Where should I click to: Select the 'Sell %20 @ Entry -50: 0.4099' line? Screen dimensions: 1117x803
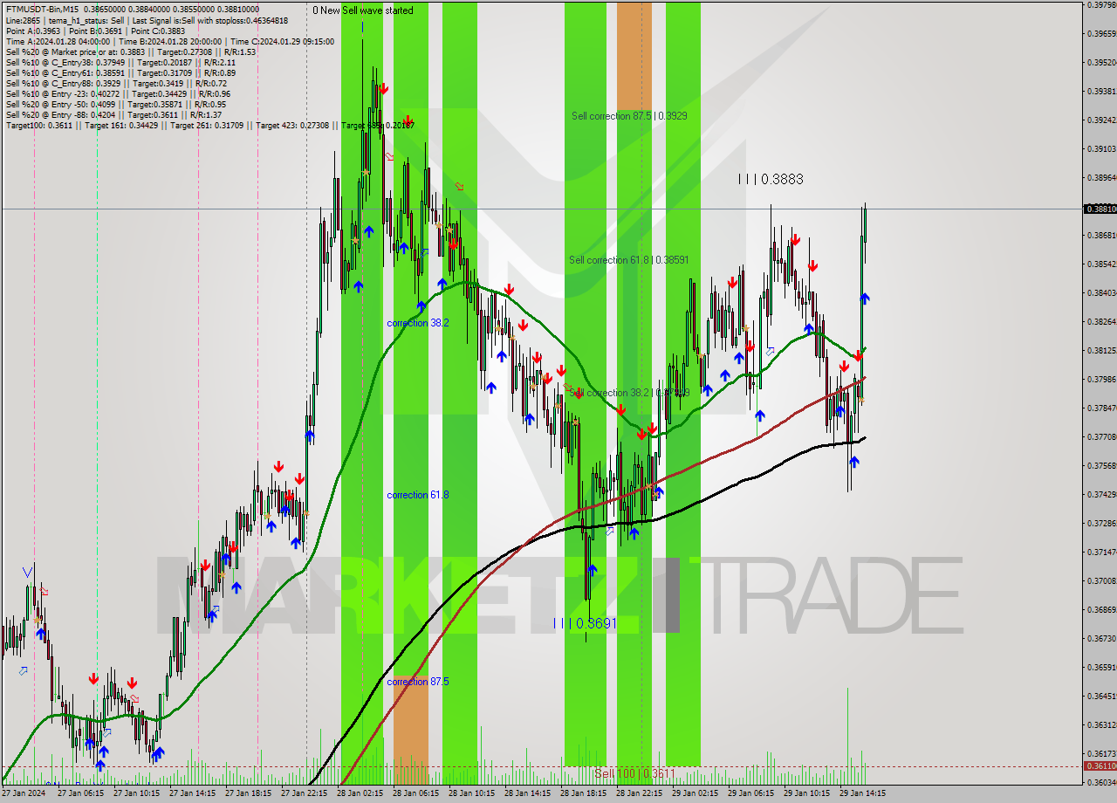(x=115, y=104)
